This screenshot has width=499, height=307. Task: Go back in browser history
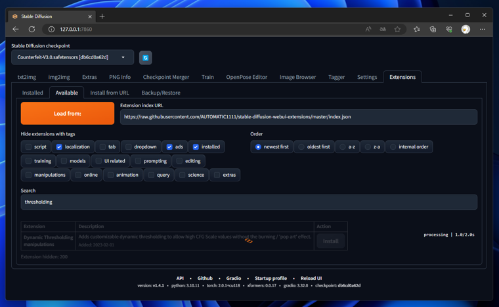click(16, 29)
